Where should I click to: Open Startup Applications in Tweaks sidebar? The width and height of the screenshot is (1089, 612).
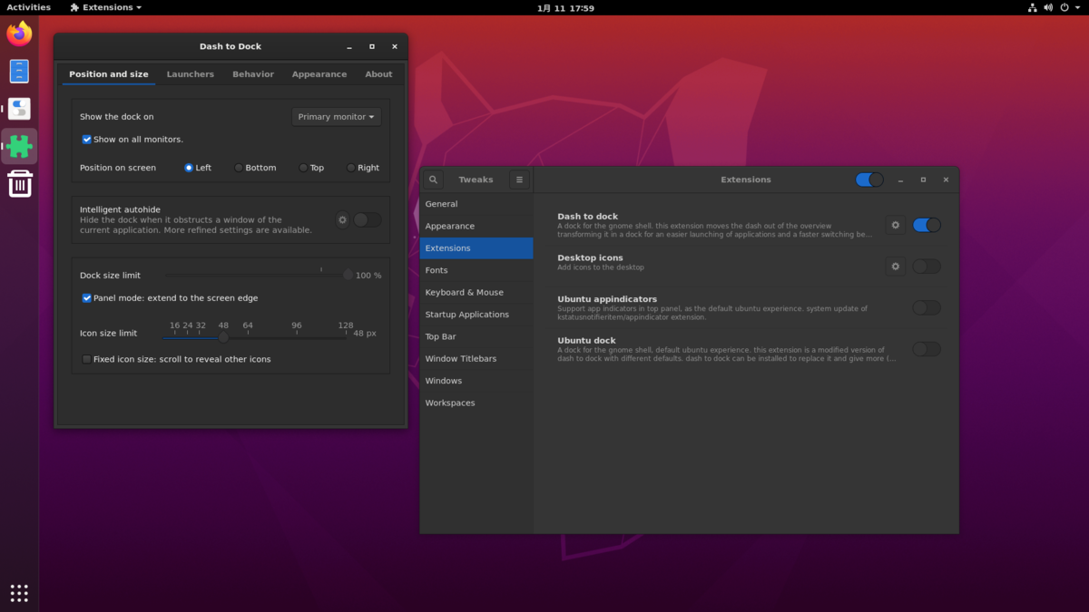coord(476,315)
